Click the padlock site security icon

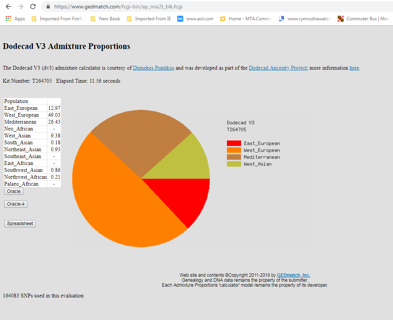pyautogui.click(x=48, y=7)
